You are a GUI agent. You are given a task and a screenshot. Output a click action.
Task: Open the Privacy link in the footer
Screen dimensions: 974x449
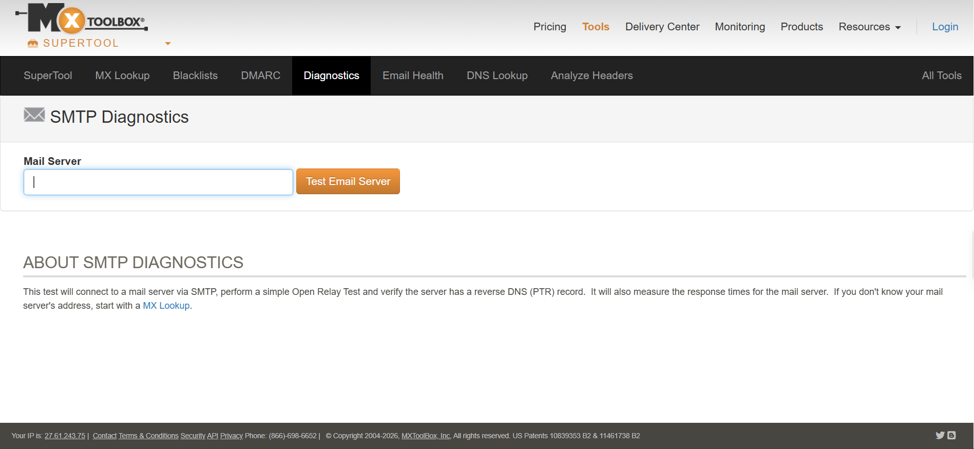pos(232,436)
